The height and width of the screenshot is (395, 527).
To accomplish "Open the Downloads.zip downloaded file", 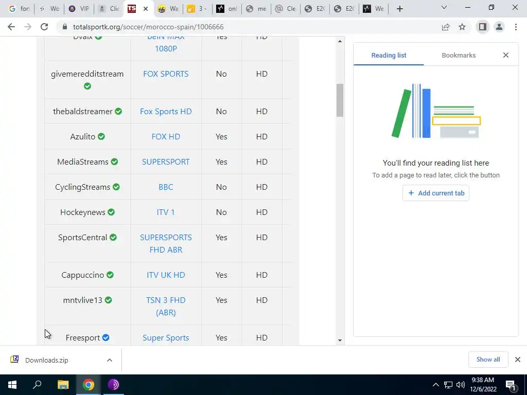I will point(46,360).
